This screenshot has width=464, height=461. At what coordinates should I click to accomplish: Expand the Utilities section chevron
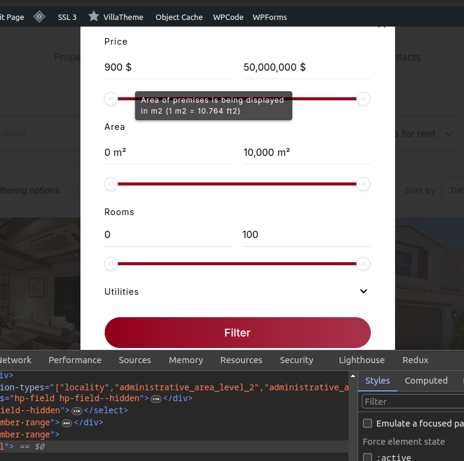click(x=363, y=291)
